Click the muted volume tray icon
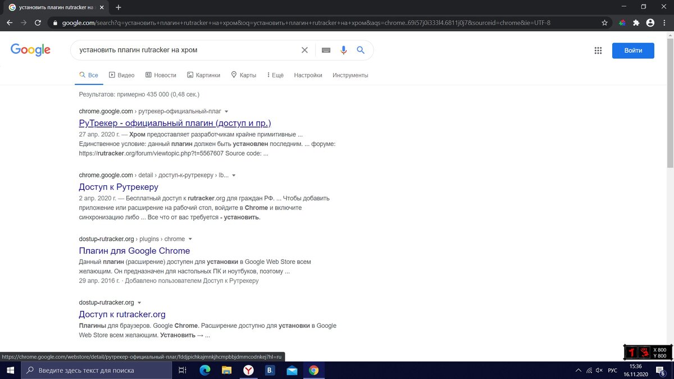The image size is (674, 379). (x=599, y=370)
